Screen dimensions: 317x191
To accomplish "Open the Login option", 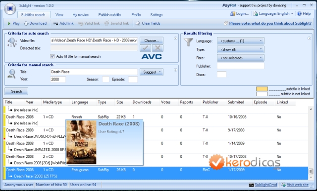I will coord(239,14).
